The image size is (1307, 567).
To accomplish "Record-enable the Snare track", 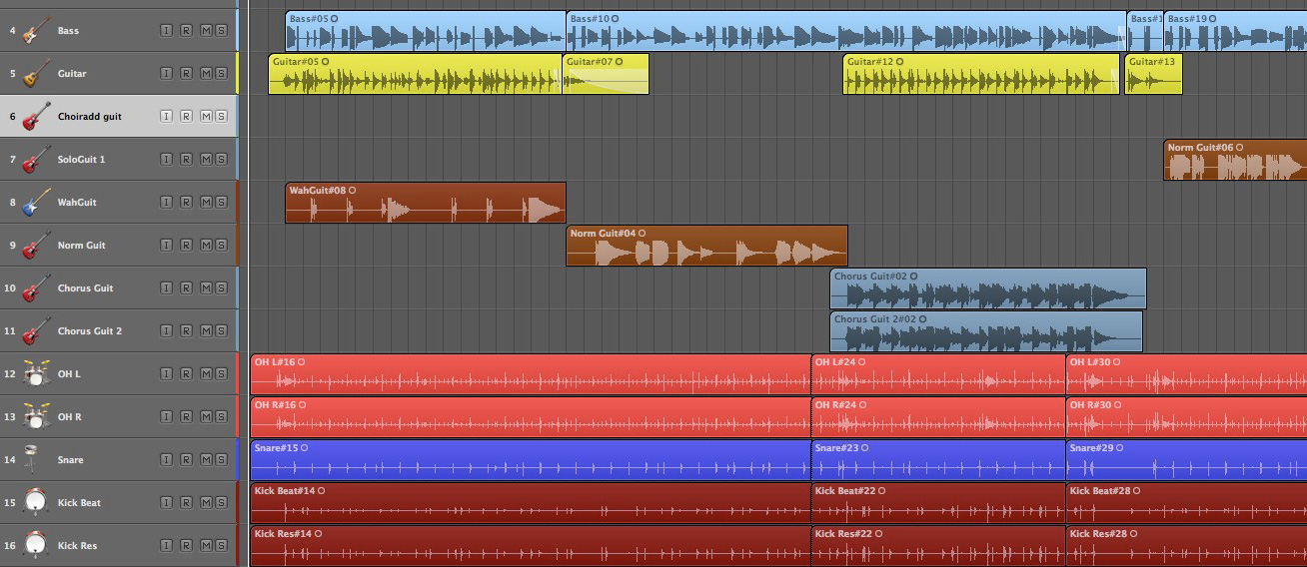I will 186,460.
